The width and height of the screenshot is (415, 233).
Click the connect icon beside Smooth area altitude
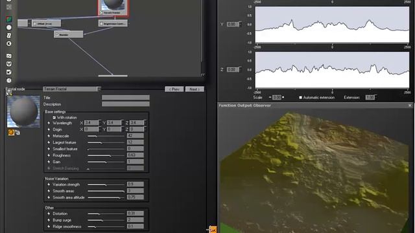click(x=49, y=197)
